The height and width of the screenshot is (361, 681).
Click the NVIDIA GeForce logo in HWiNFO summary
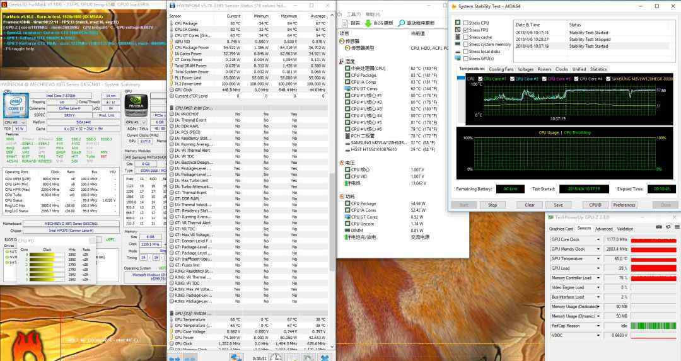pyautogui.click(x=136, y=105)
